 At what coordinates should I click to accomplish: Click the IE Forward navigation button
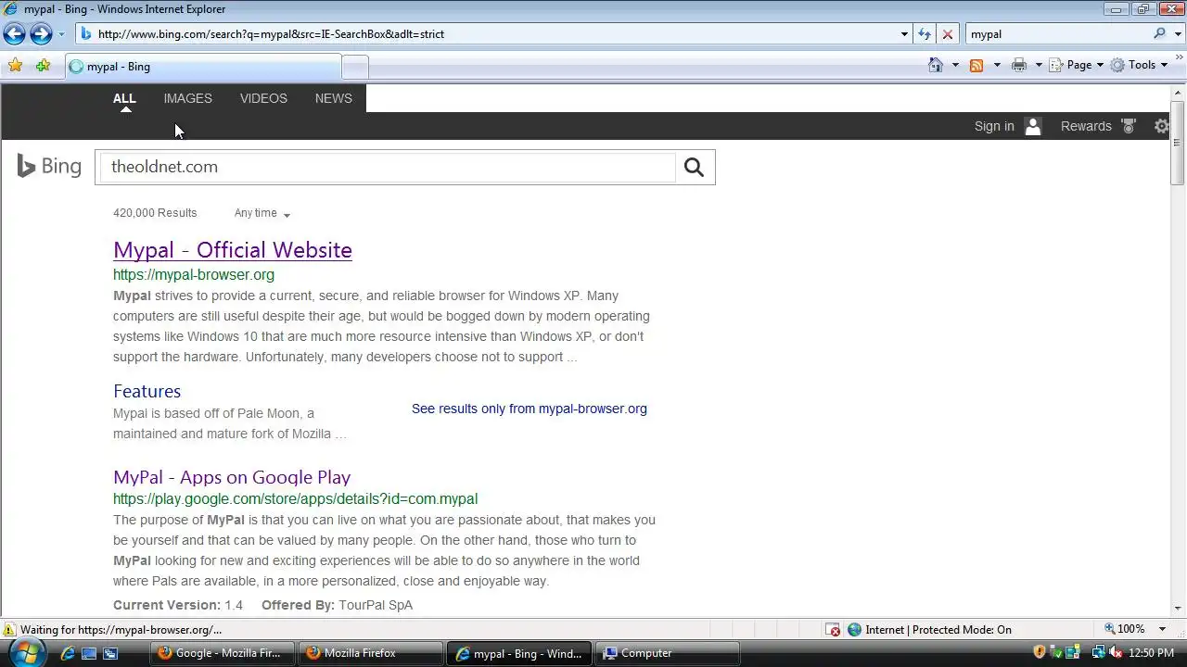pyautogui.click(x=41, y=34)
